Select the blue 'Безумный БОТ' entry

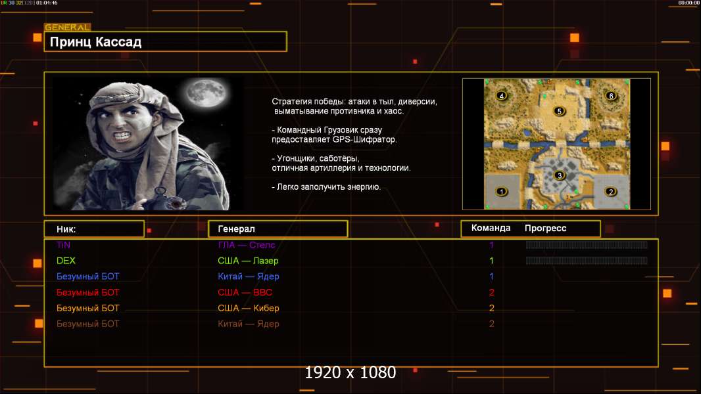87,276
